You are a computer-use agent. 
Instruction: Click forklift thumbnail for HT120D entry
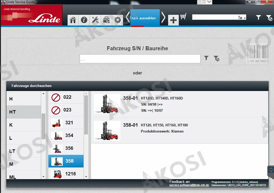click(x=107, y=104)
